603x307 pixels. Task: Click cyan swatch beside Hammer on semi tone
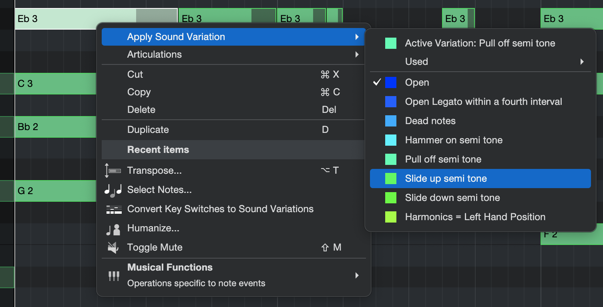391,140
